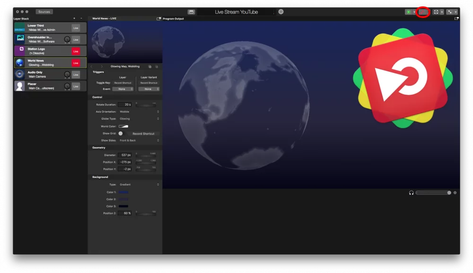Add a new layer with plus icon
The height and width of the screenshot is (273, 473).
coord(74,18)
